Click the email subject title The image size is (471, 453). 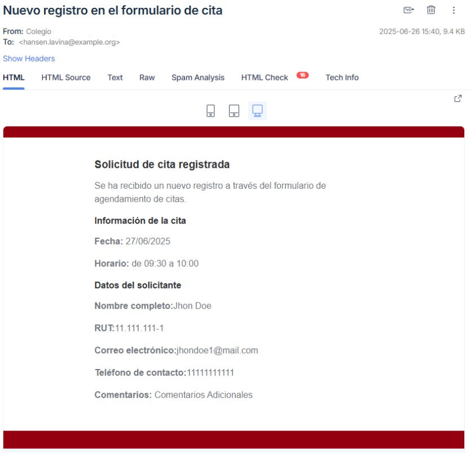coord(113,10)
